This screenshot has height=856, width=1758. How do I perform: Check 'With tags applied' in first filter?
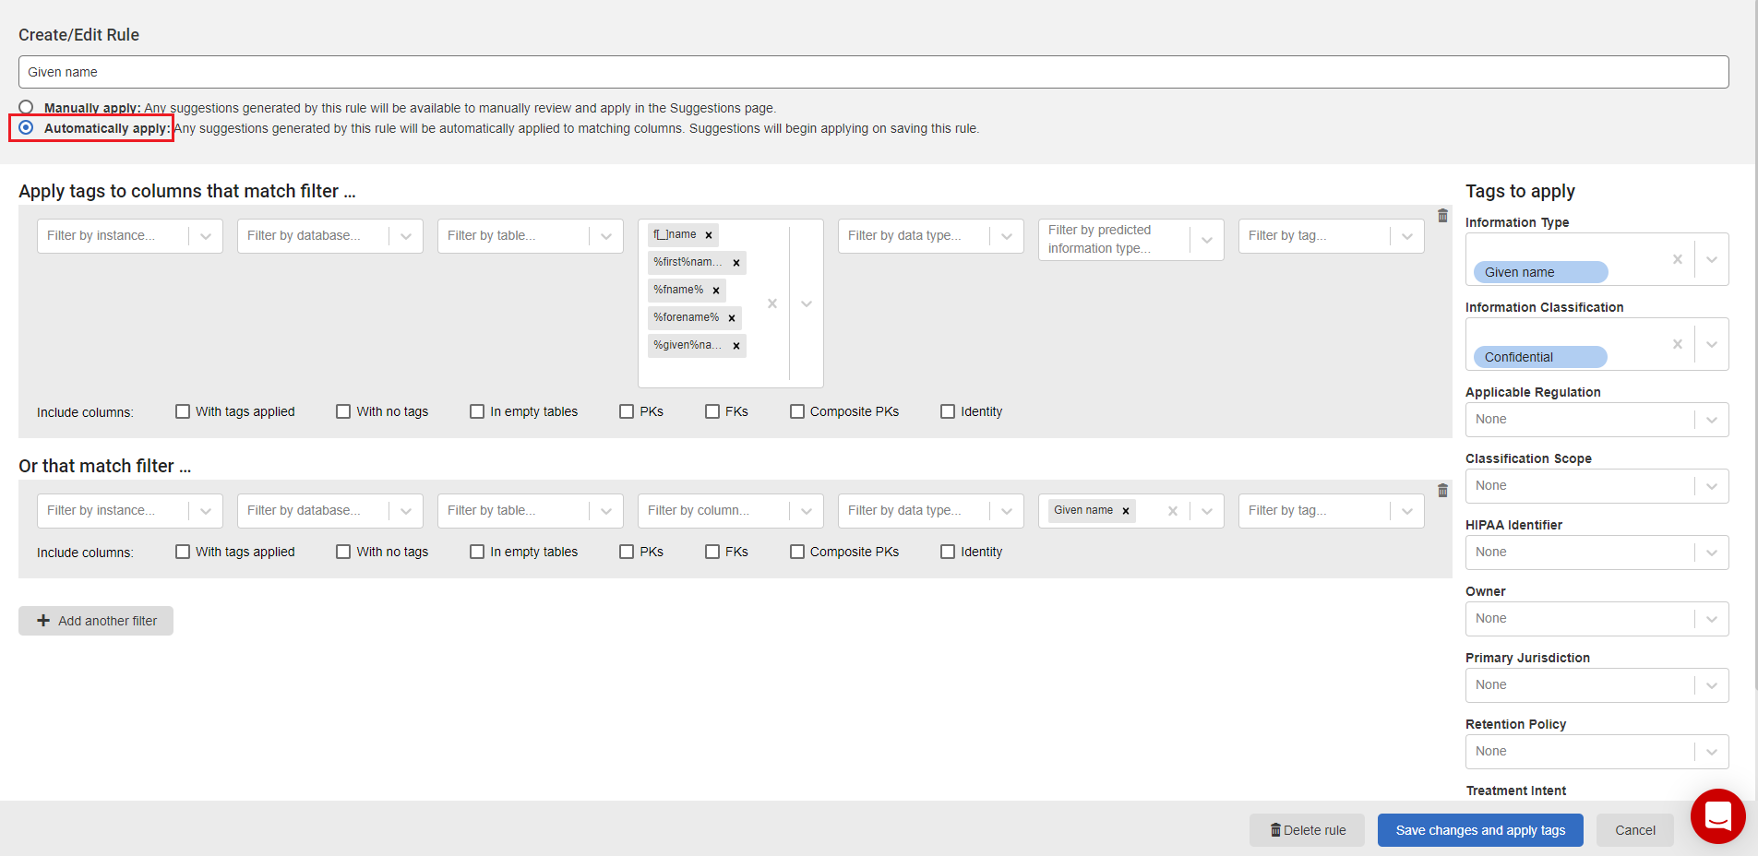(183, 411)
